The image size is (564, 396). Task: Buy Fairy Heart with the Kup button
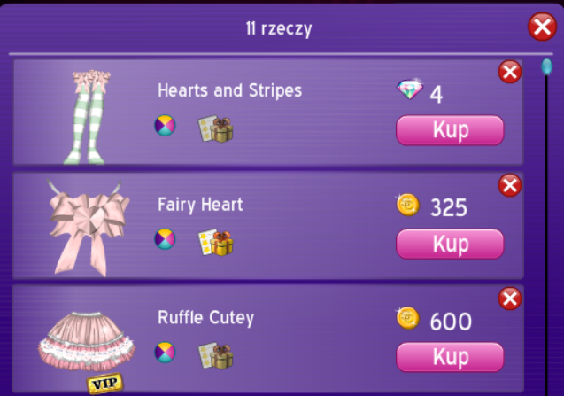coord(450,245)
